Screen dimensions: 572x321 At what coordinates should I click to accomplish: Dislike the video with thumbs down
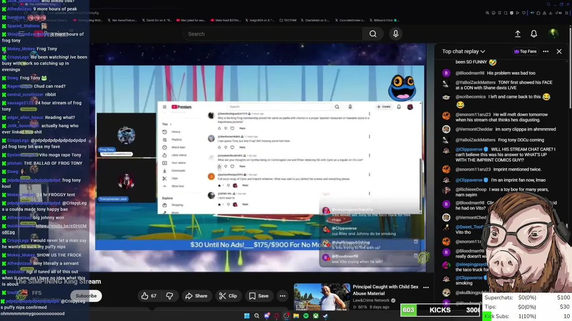169,296
